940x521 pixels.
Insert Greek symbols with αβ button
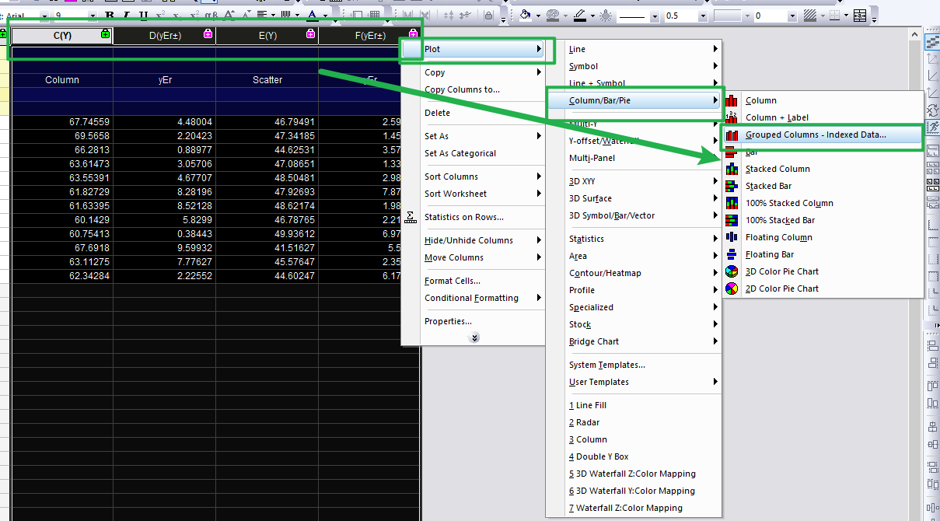211,15
